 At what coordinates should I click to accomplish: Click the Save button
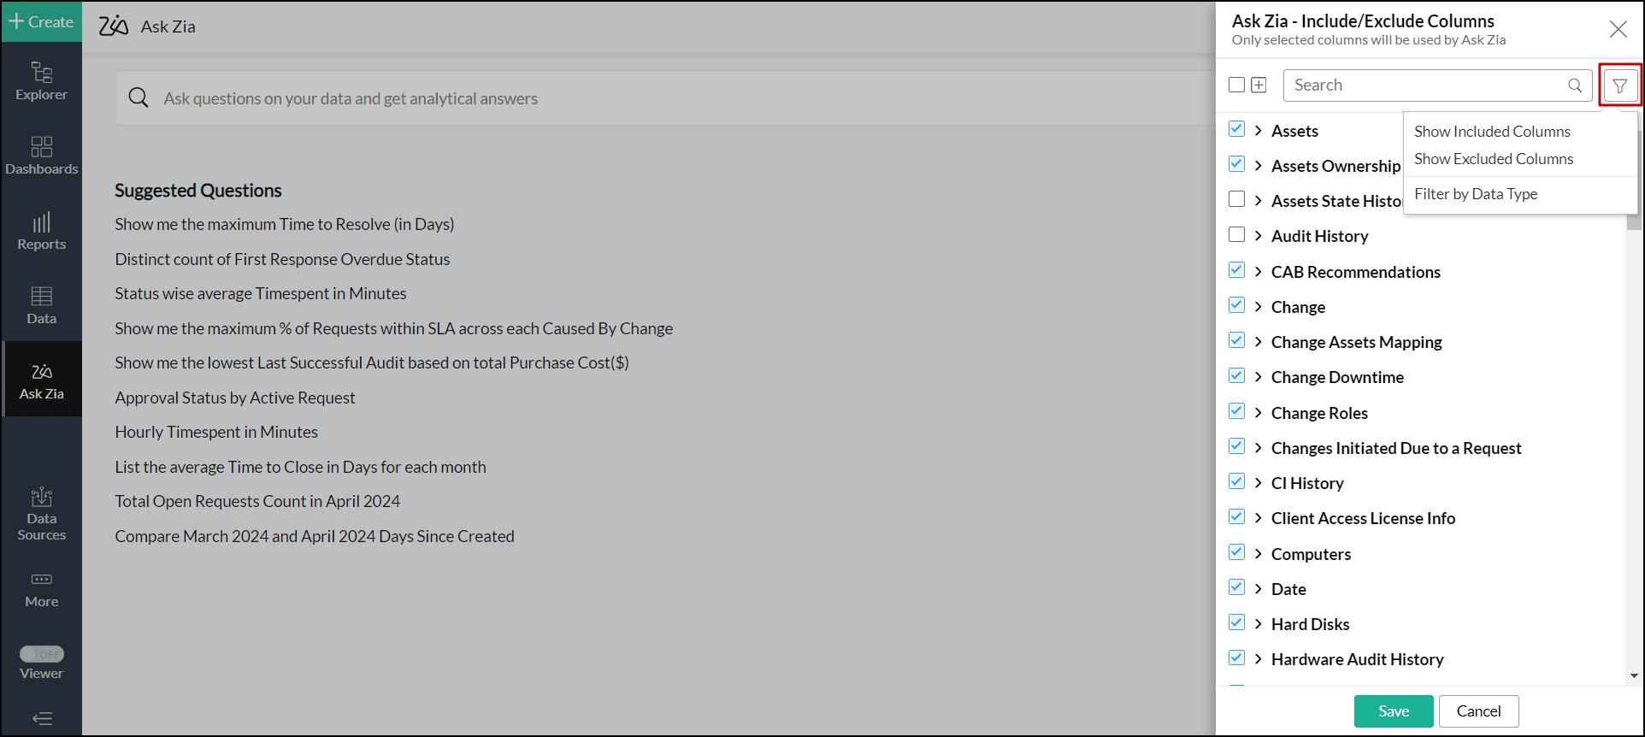click(1393, 711)
